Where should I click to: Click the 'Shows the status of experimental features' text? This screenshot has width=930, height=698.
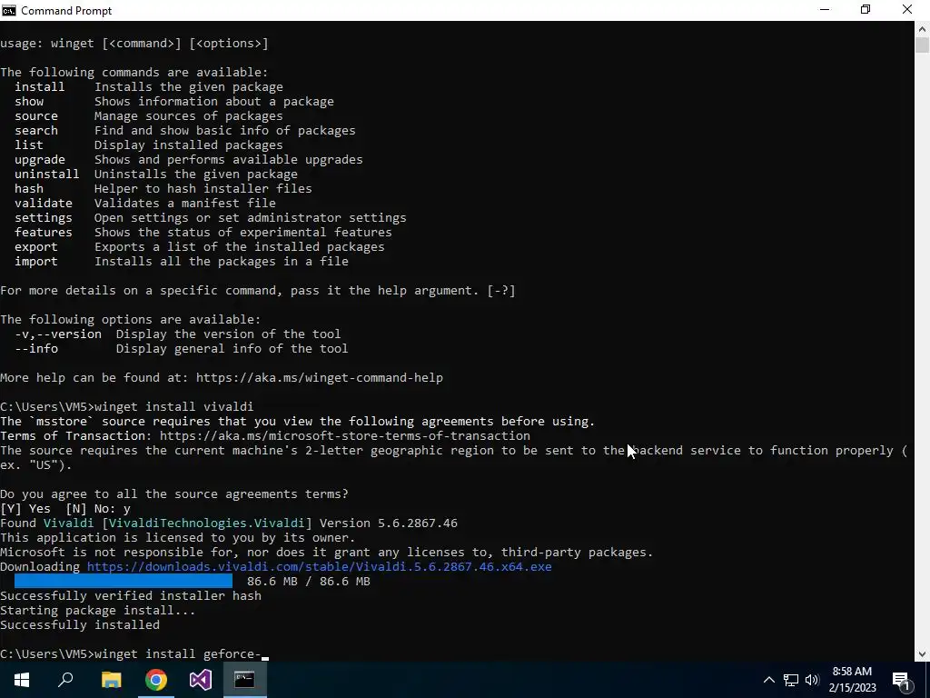point(243,232)
